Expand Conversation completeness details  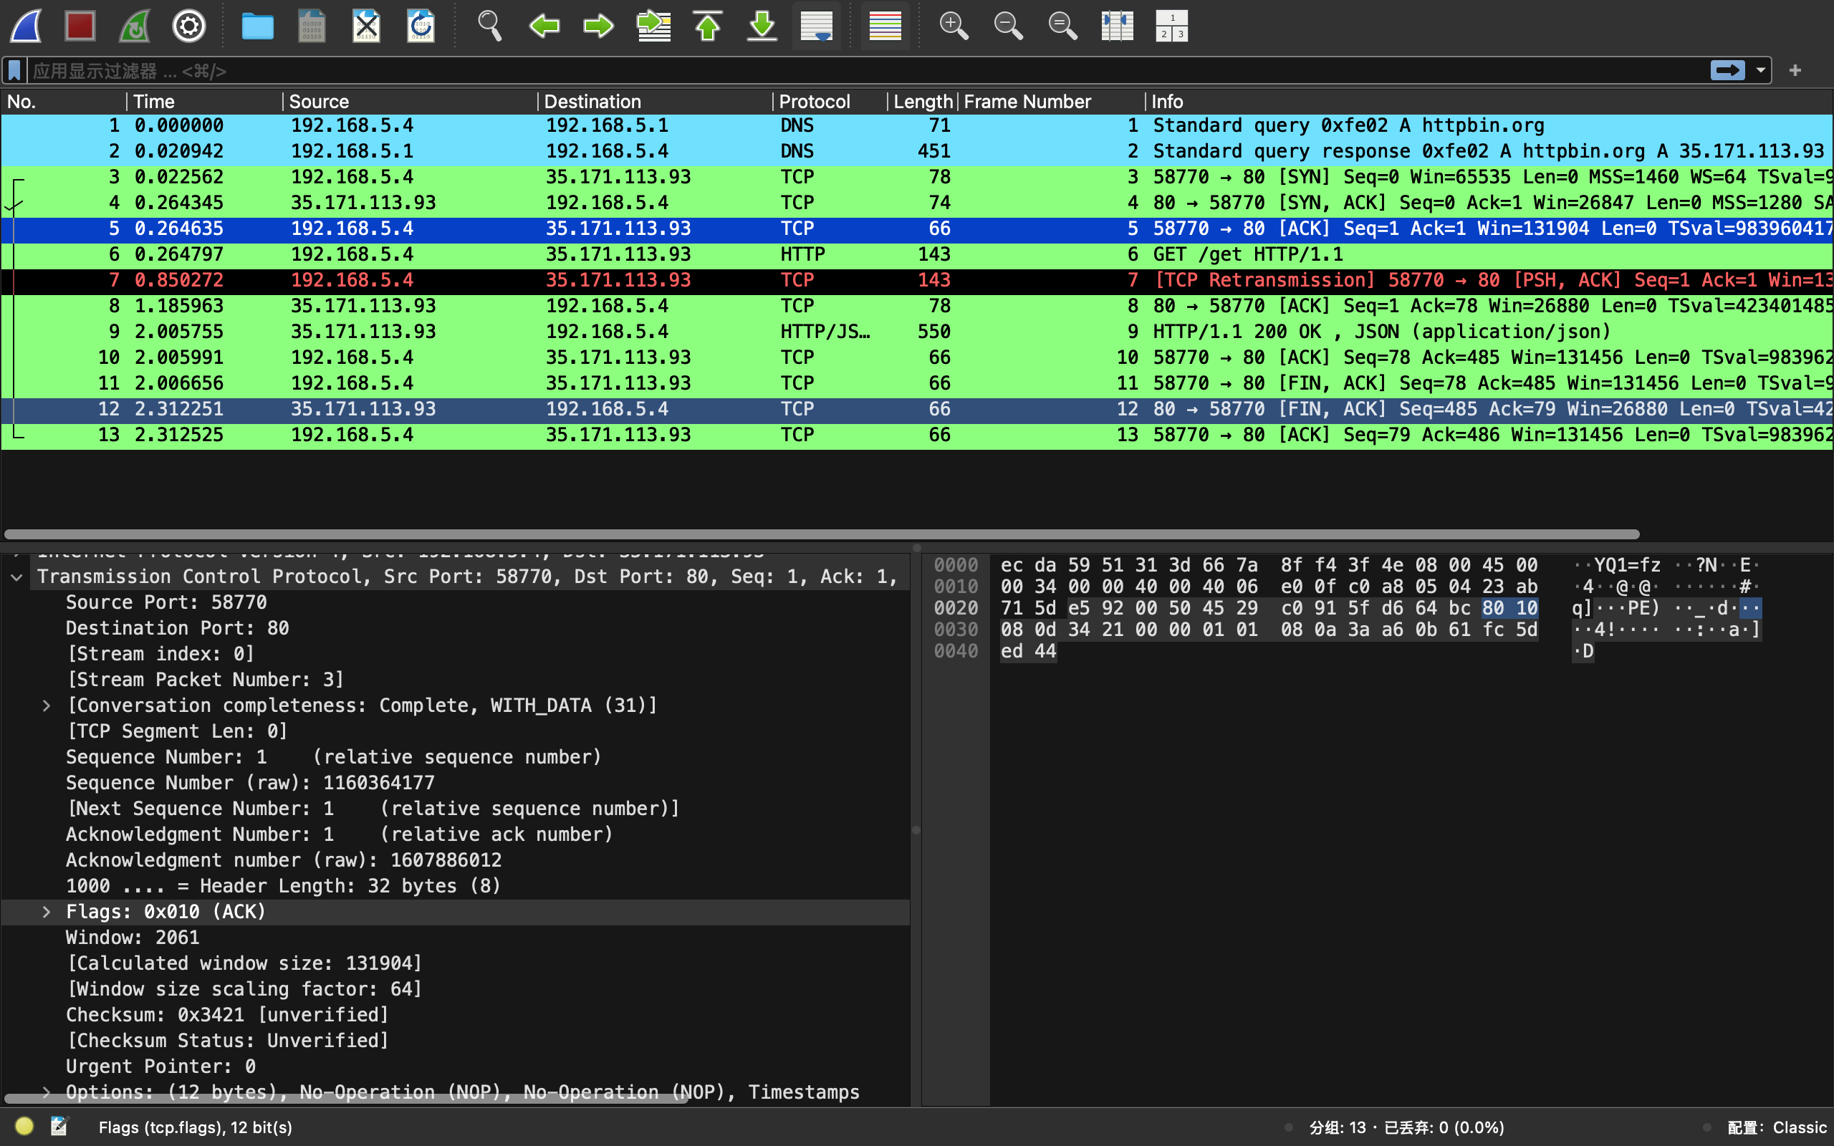pyautogui.click(x=47, y=706)
